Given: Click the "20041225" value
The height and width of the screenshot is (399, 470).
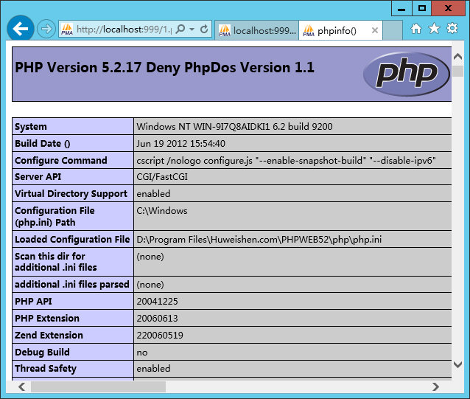Looking at the screenshot, I should click(x=157, y=301).
